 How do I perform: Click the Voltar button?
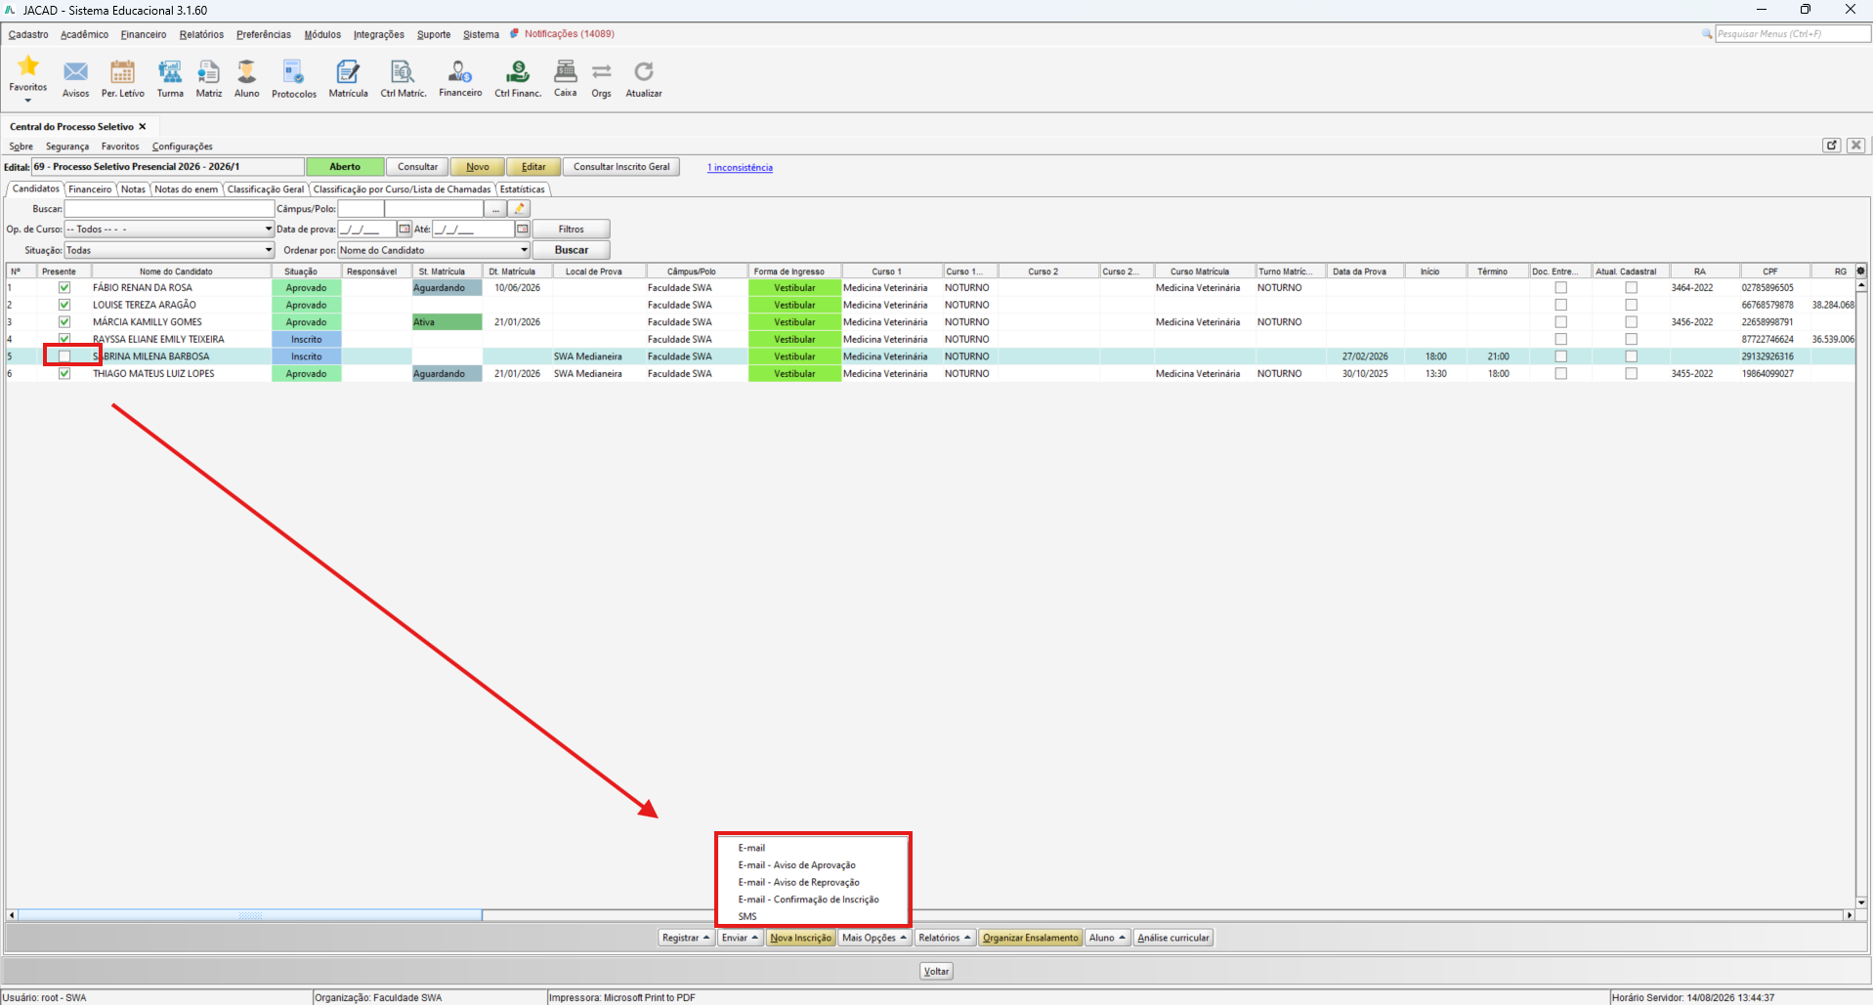[x=936, y=971]
